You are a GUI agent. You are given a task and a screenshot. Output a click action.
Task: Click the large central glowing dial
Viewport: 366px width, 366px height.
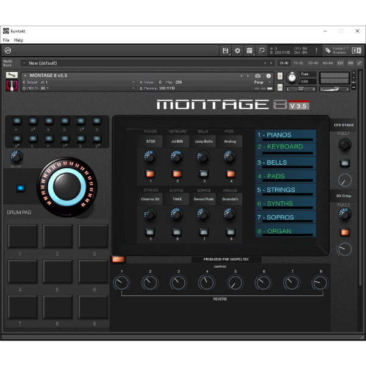pyautogui.click(x=67, y=187)
